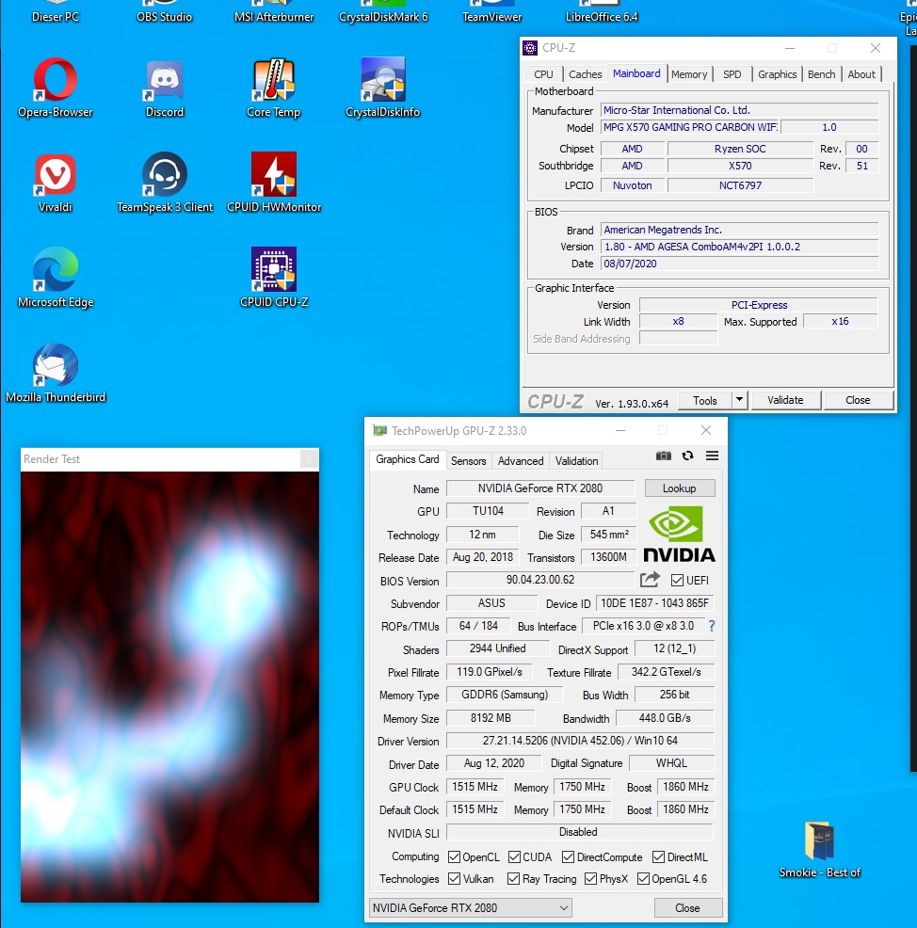Image resolution: width=917 pixels, height=928 pixels.
Task: Click the Render Test image area
Action: (x=169, y=686)
